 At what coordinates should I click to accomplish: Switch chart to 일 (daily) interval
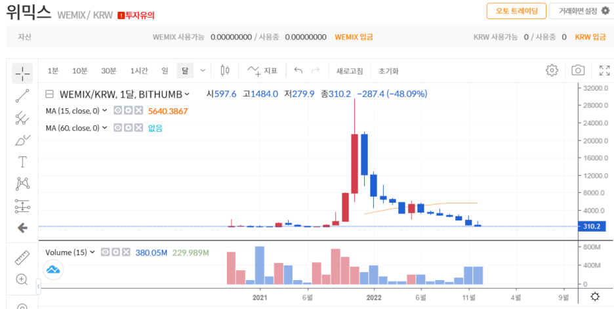click(x=165, y=71)
